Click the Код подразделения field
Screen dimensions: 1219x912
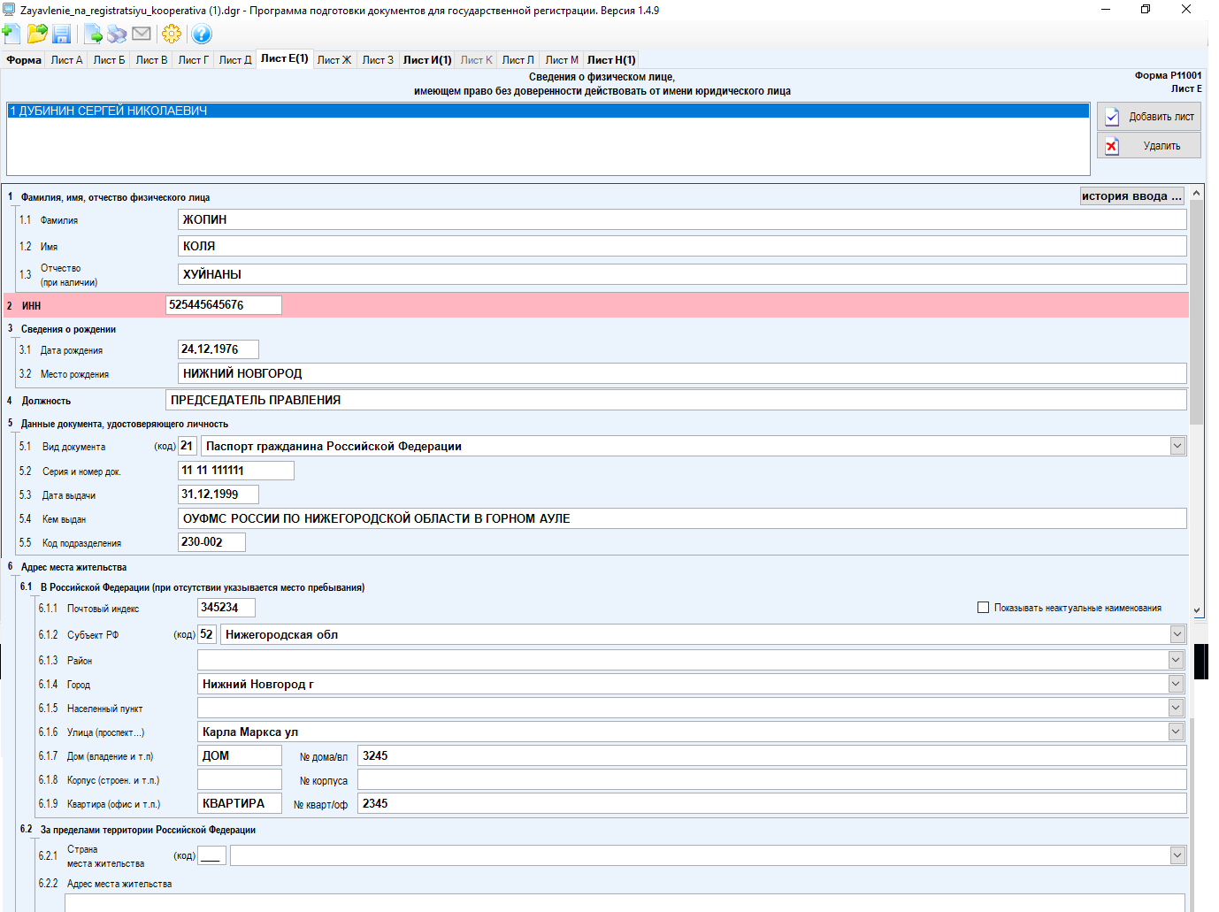tap(212, 542)
